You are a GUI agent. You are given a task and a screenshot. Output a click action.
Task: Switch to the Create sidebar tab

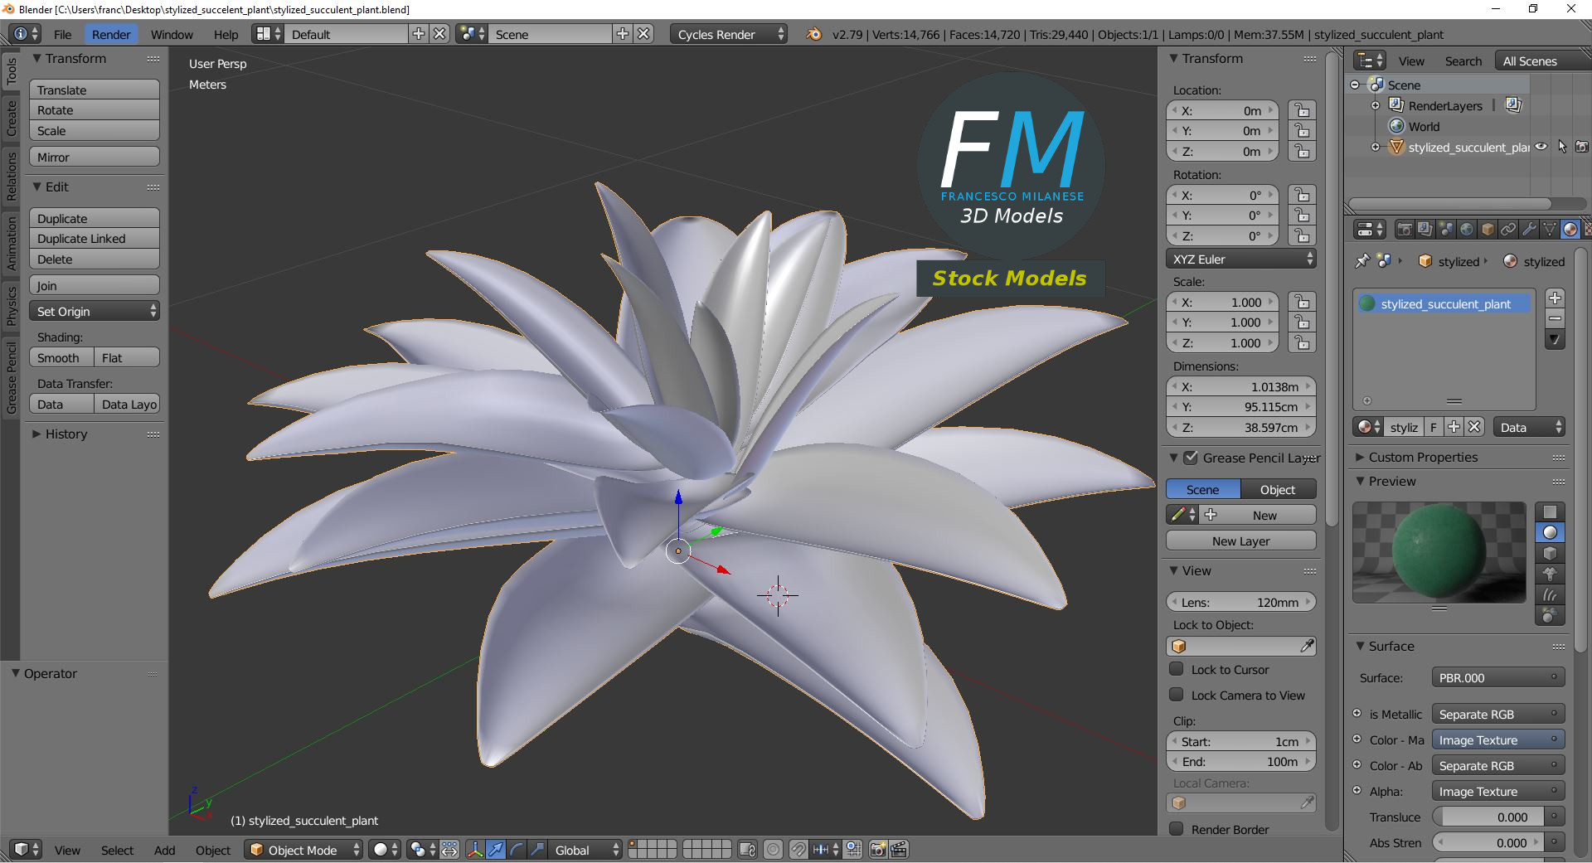coord(12,118)
